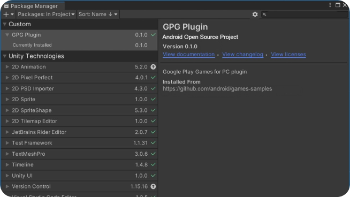Focus the package search field
Viewport: 350px width, 197px height.
click(x=305, y=14)
